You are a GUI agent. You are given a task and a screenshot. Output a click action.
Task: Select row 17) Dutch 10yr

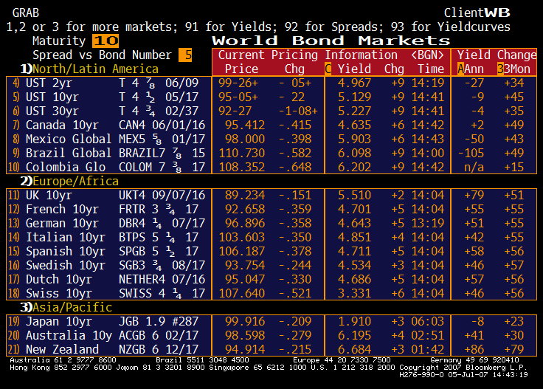[271, 280]
